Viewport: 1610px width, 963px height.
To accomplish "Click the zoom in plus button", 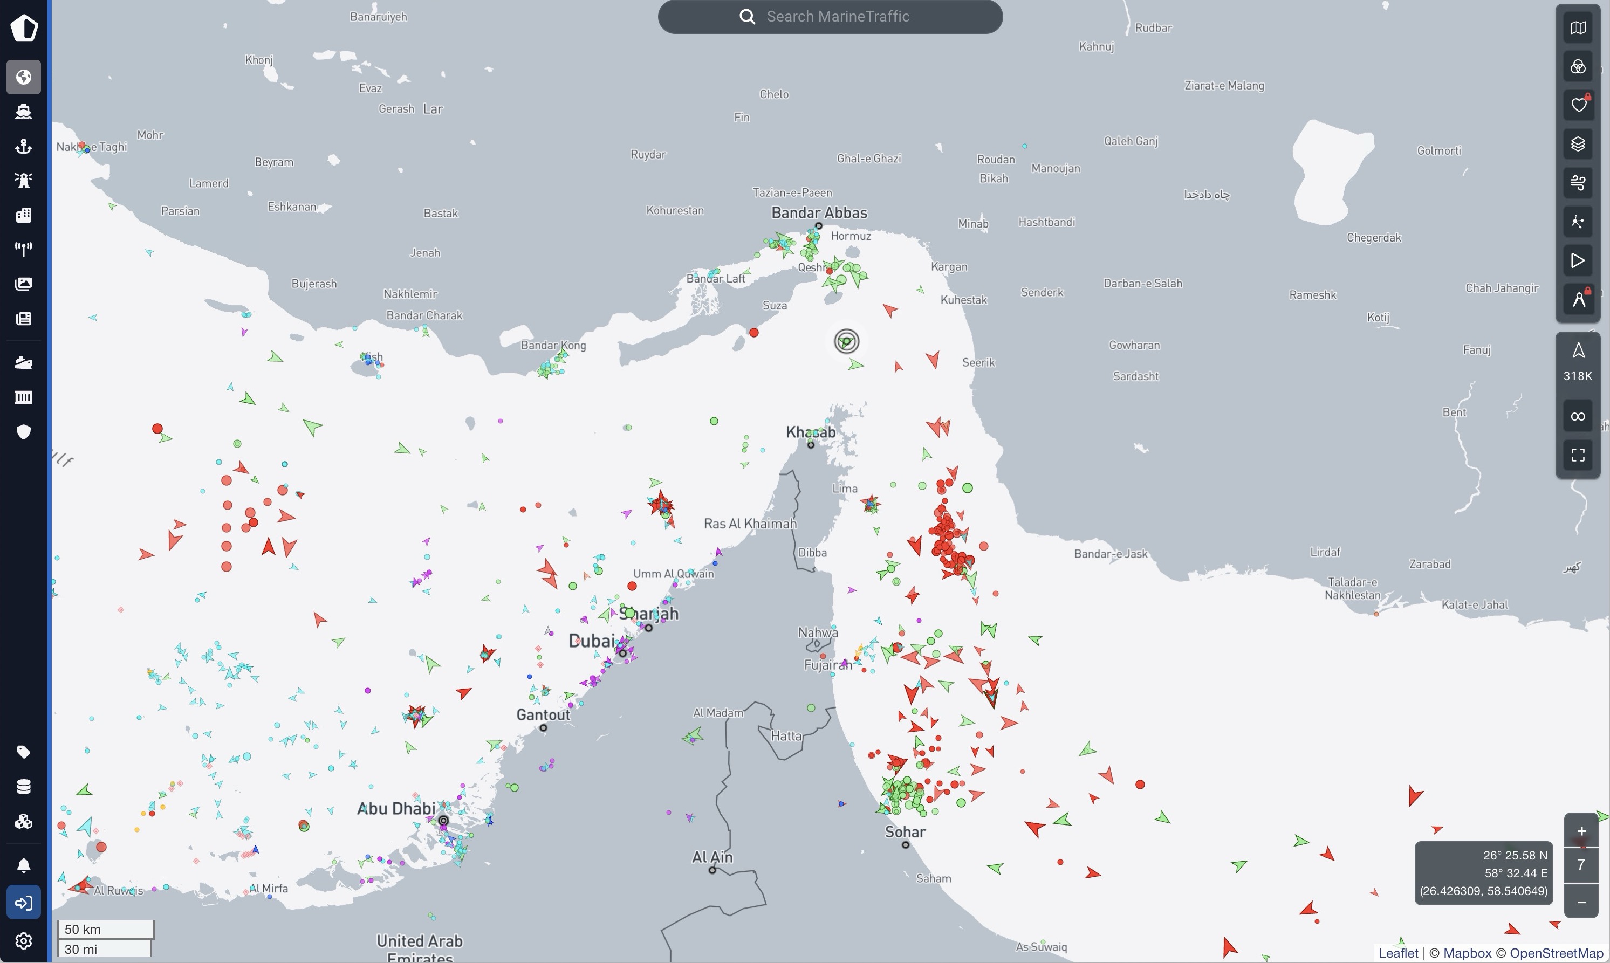I will point(1581,831).
